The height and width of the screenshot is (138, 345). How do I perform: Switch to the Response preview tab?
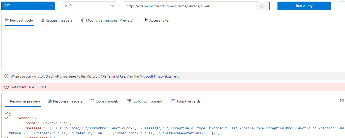23,101
